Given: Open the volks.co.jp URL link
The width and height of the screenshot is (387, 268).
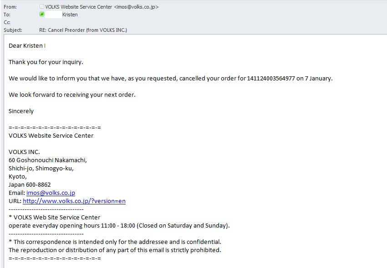Looking at the screenshot, I should click(74, 201).
